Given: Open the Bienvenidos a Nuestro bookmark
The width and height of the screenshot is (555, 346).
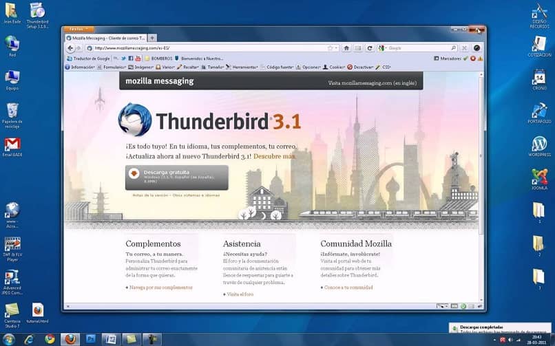Looking at the screenshot, I should (199, 58).
